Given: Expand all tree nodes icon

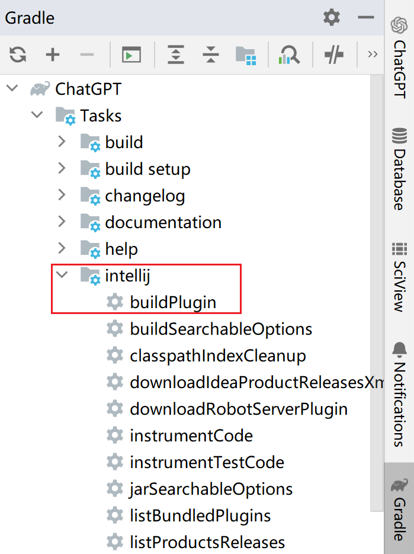Looking at the screenshot, I should coord(175,55).
